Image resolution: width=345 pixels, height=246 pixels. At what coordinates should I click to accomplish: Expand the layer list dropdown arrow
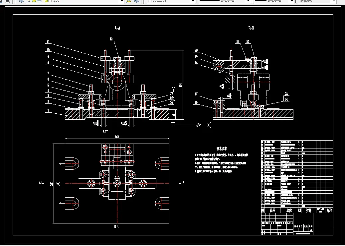click(122, 1)
